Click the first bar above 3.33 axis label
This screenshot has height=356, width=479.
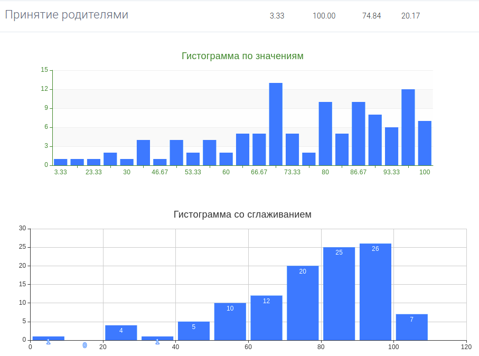coord(61,162)
